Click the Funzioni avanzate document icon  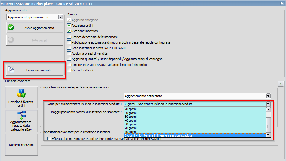point(11,70)
